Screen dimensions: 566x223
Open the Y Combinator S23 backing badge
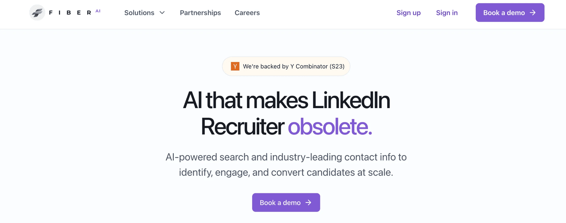click(x=286, y=66)
